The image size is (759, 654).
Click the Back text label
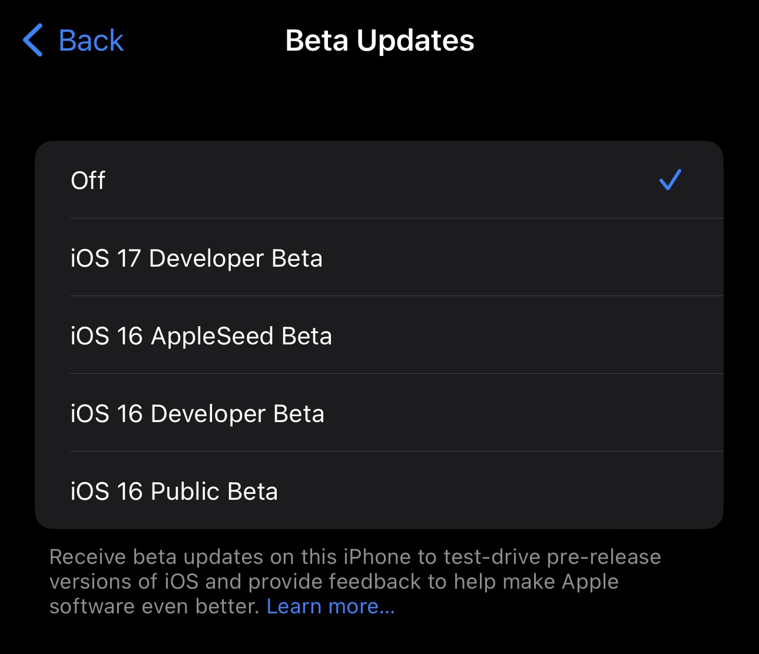tap(91, 41)
